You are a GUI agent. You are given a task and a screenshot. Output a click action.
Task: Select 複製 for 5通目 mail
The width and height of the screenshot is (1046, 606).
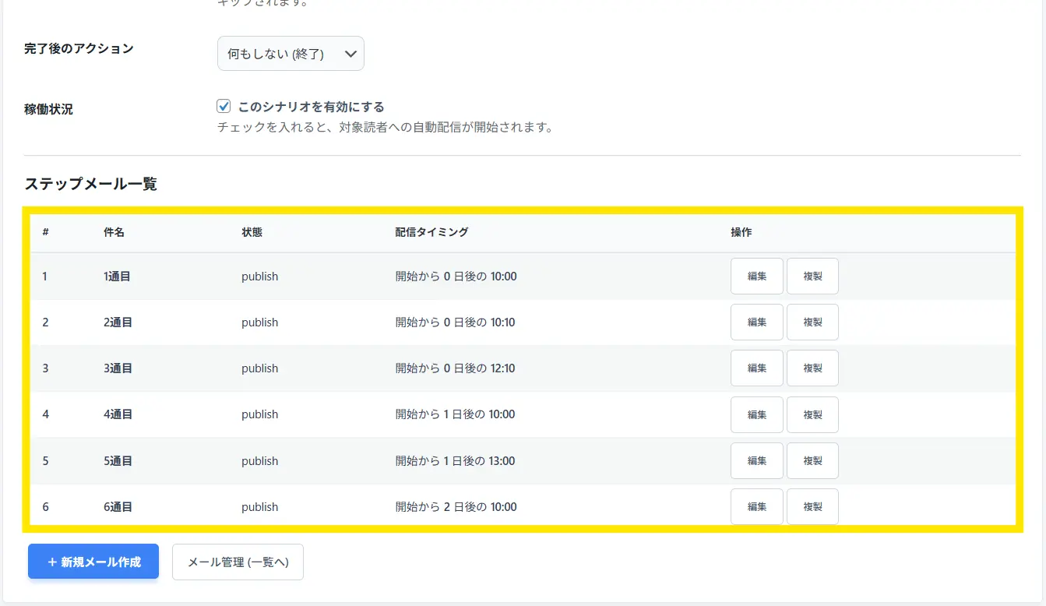click(812, 461)
